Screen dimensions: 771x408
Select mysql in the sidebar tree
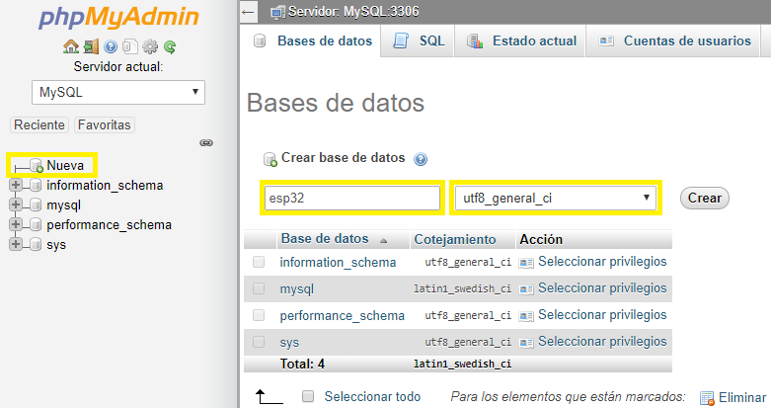[x=63, y=205]
